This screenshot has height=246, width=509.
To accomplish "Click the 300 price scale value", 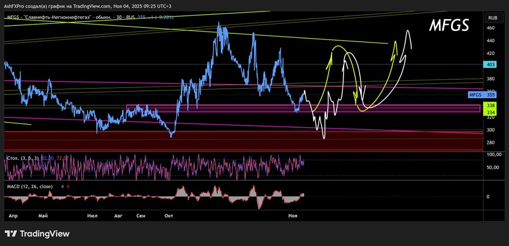I will tap(491, 130).
